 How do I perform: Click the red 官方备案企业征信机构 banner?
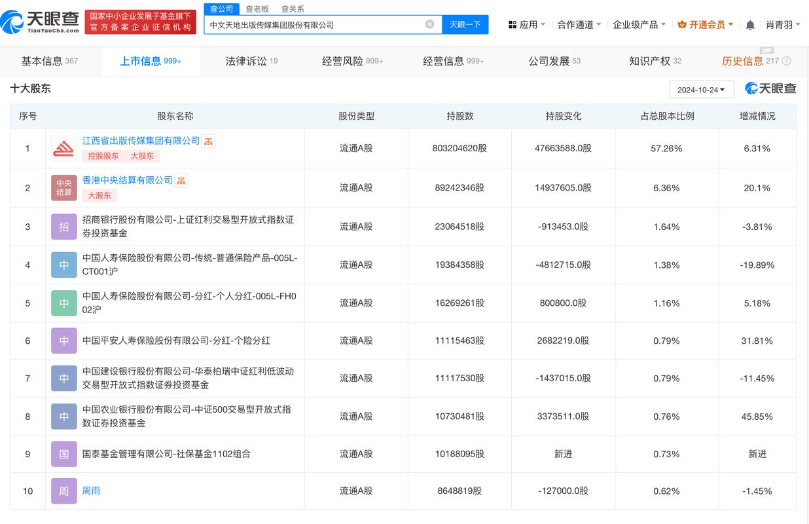pyautogui.click(x=141, y=22)
